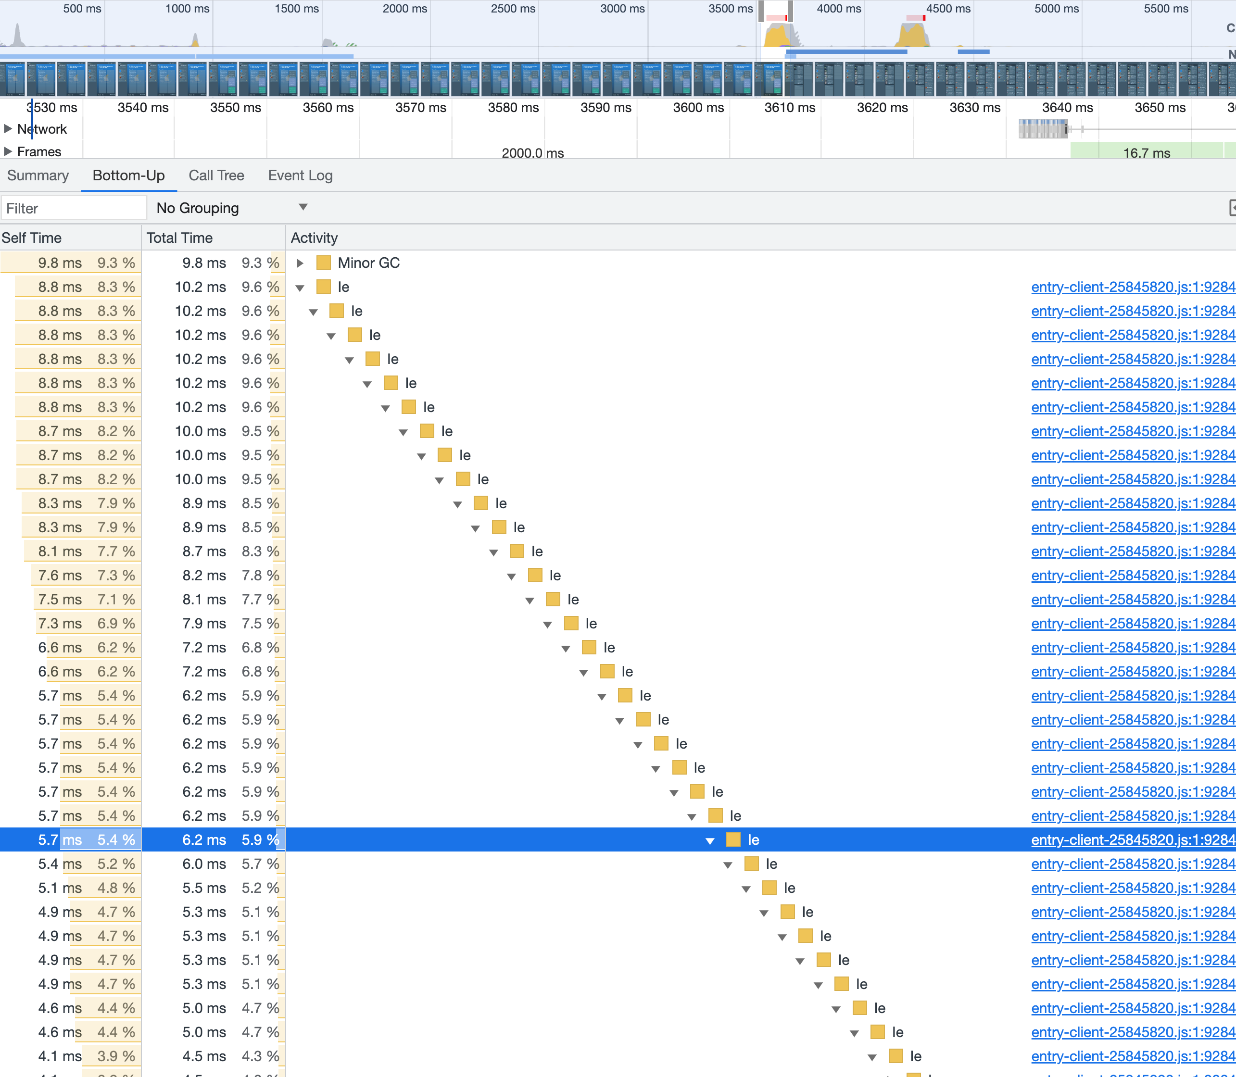
Task: Open the topmost entry-client-25845820.js:1:9284 source link
Action: pos(1132,287)
